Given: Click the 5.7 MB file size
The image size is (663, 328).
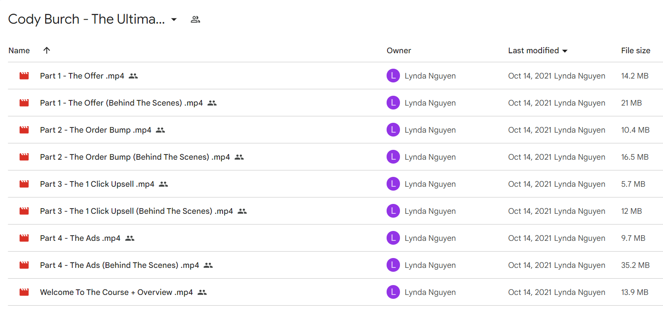Looking at the screenshot, I should pos(633,184).
